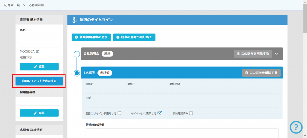307x138 pixels.
Task: Click 印刷レイアウトを表示する button
Action: pyautogui.click(x=39, y=81)
